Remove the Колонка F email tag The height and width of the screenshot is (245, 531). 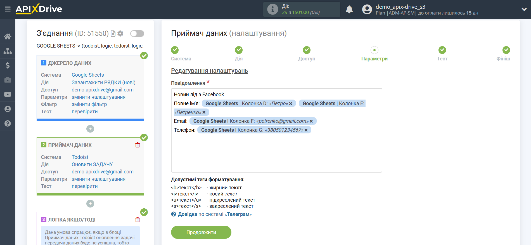coord(311,121)
